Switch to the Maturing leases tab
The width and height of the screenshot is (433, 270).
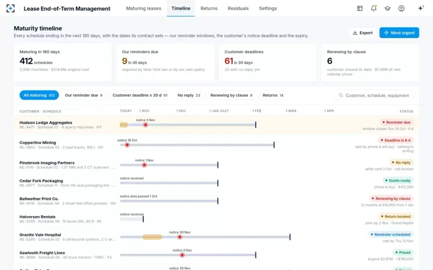point(144,8)
